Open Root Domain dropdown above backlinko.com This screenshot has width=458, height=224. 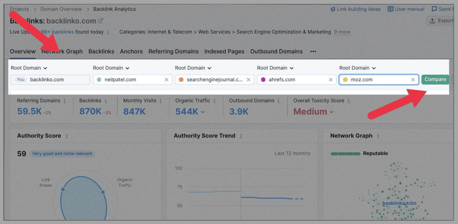point(29,68)
